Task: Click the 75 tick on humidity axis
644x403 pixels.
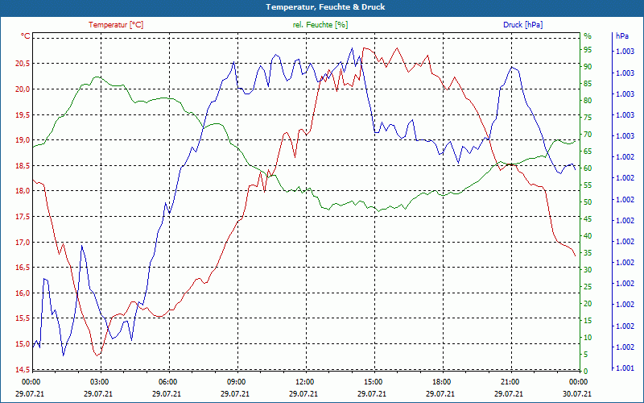Action: 588,118
